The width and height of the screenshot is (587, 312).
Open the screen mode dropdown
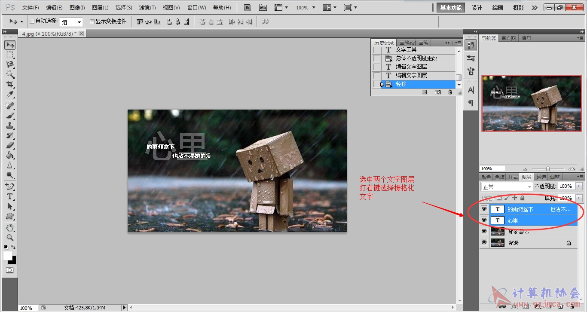[x=350, y=8]
